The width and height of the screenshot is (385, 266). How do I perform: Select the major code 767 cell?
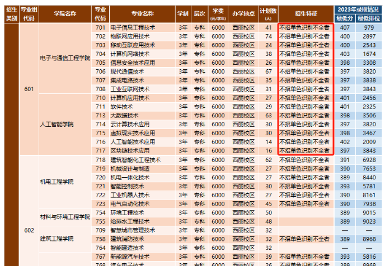coord(100,257)
